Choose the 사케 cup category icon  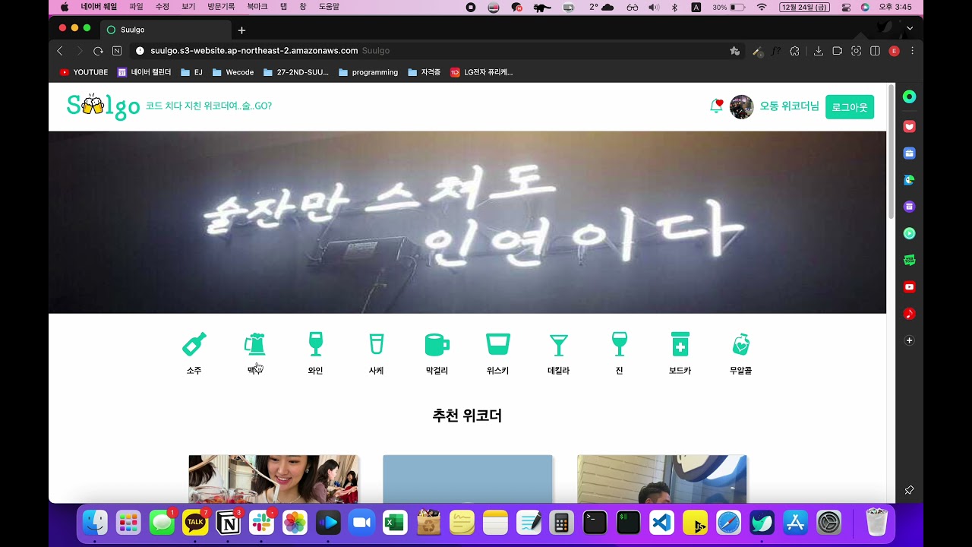pos(376,345)
